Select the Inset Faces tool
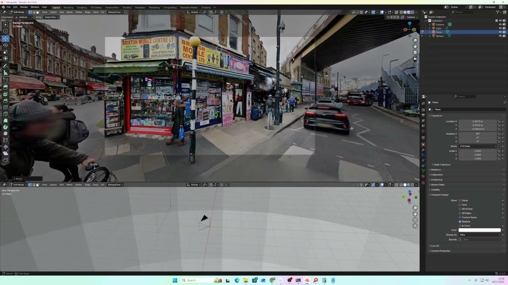This screenshot has width=508, height=285. point(6,94)
